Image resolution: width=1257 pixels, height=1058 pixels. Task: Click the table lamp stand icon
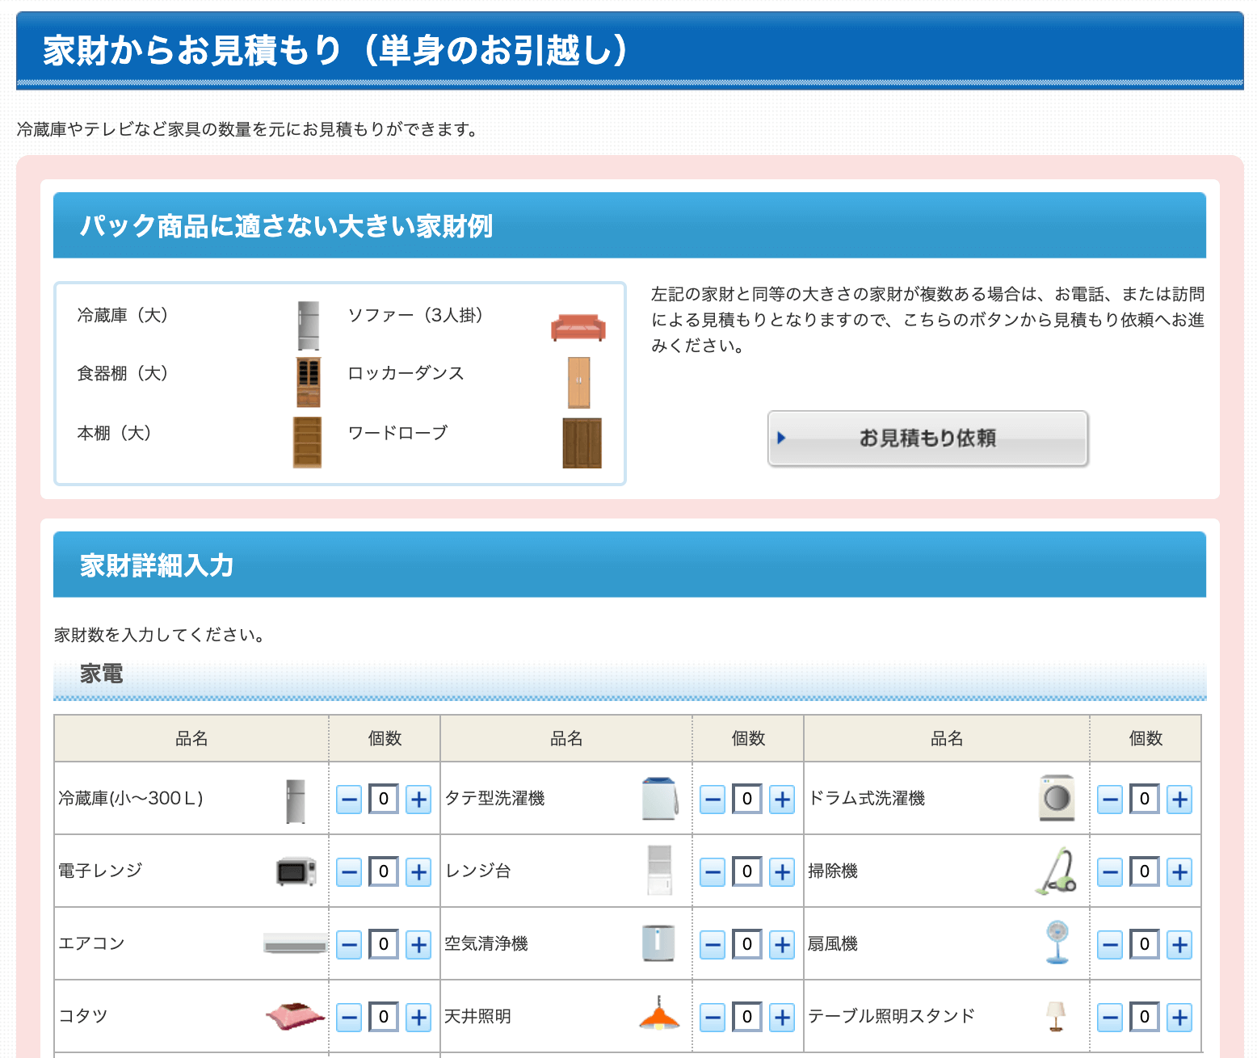click(x=1056, y=1016)
